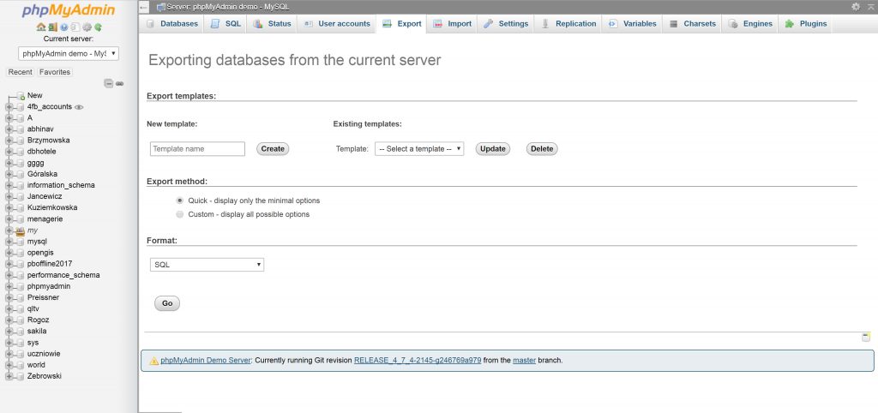The image size is (878, 413).
Task: Follow the master branch link
Action: coord(524,361)
